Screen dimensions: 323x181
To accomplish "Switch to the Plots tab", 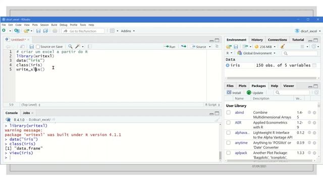I will click(x=242, y=86).
